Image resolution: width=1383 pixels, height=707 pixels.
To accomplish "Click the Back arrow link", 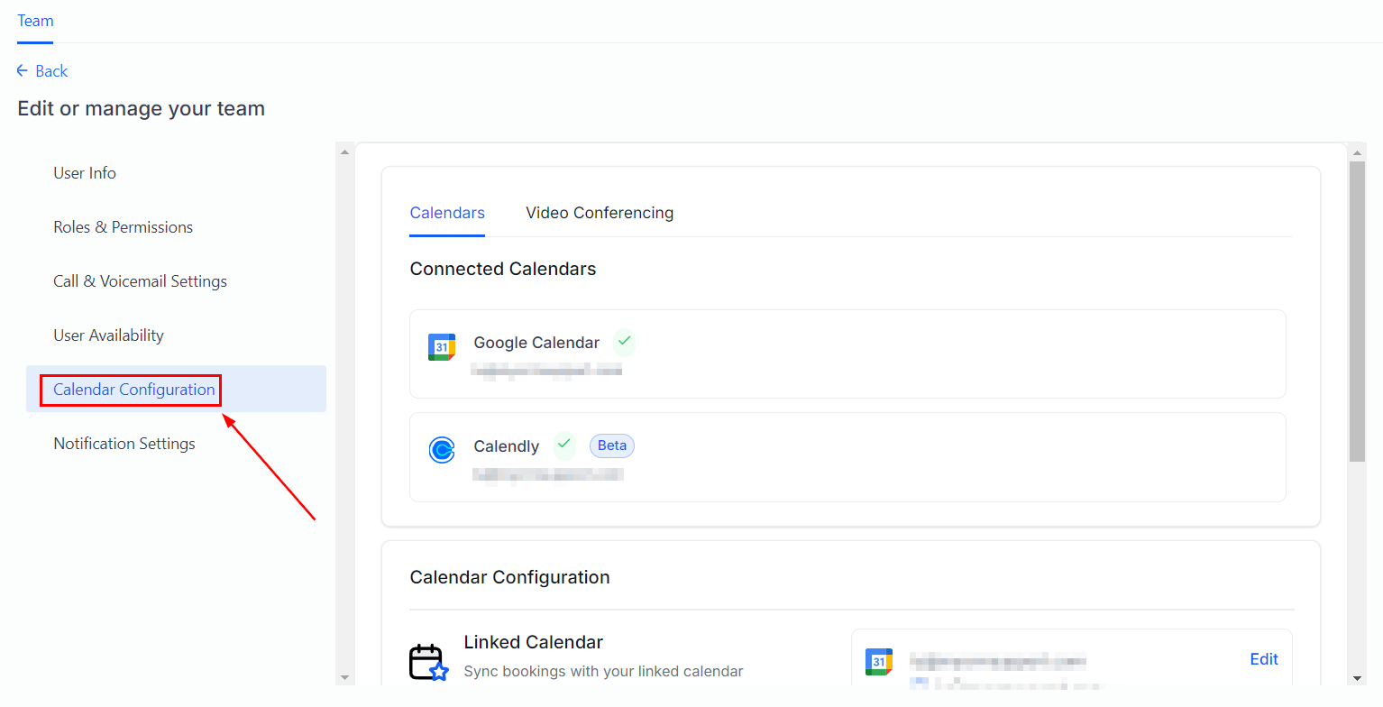I will coord(42,71).
